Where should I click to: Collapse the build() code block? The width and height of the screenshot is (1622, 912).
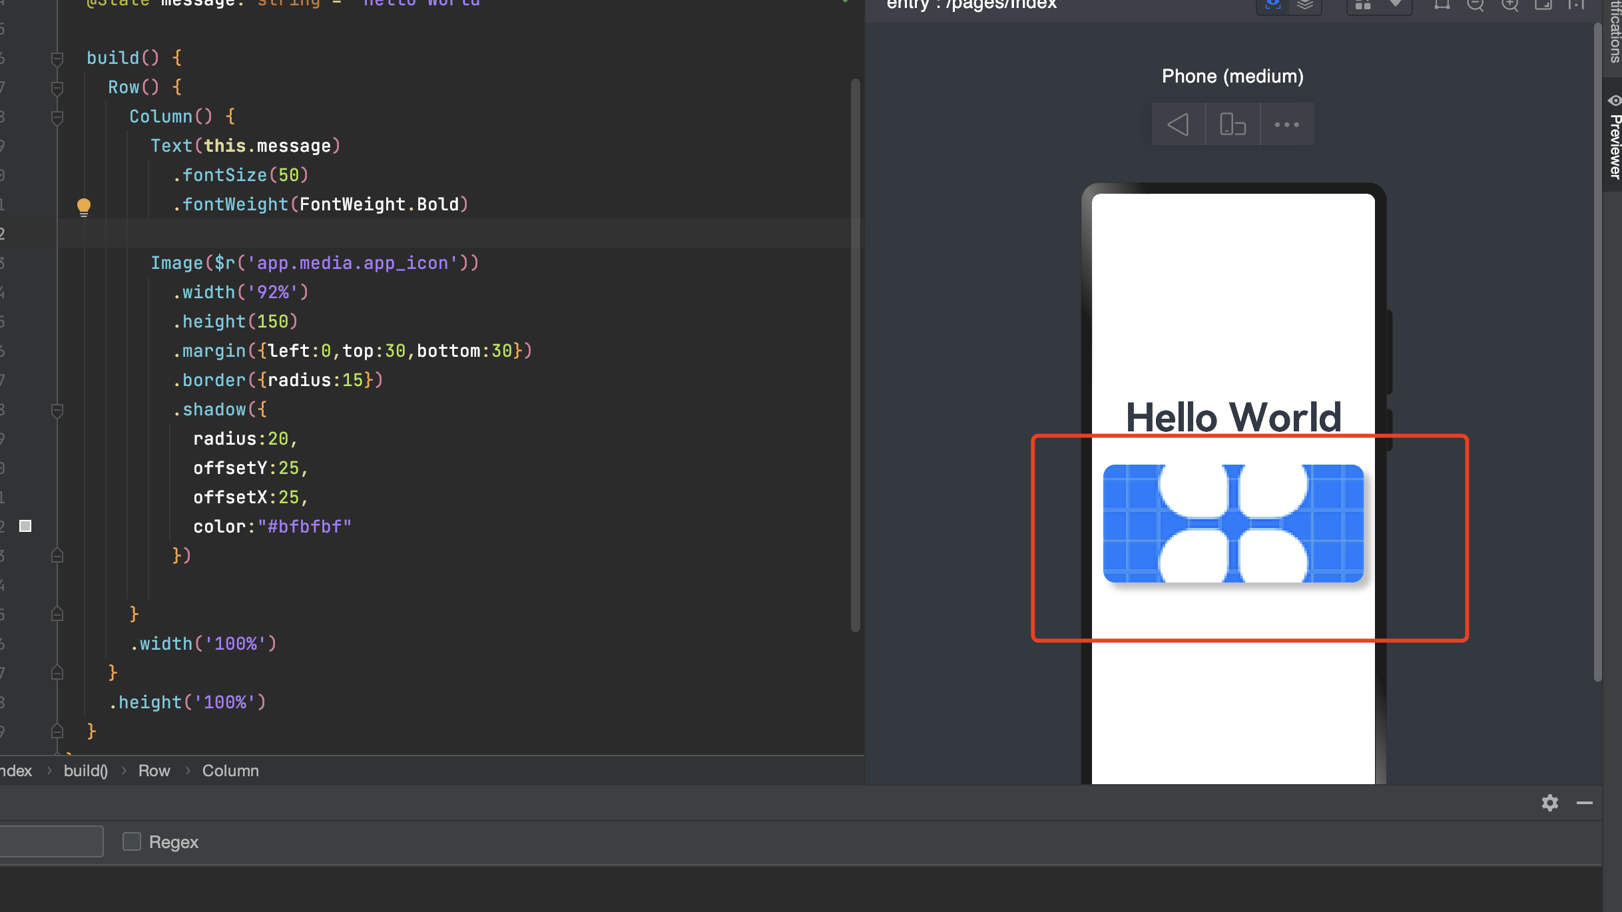(x=57, y=59)
